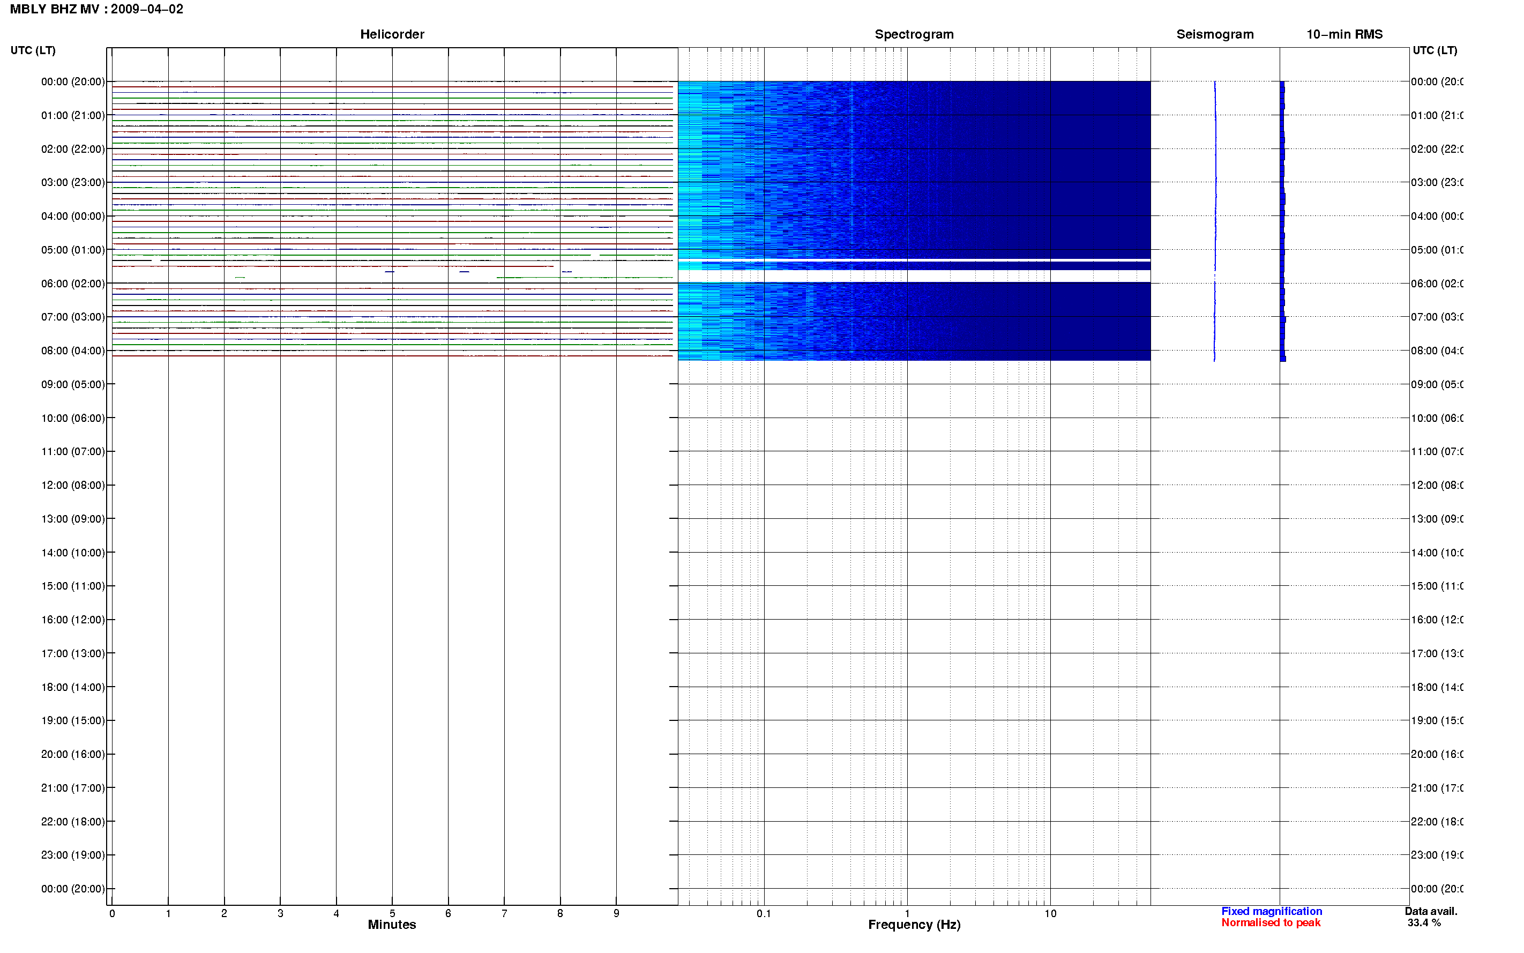
Task: Click the left-axis 22:00 (18:00) time label
Action: pos(73,822)
